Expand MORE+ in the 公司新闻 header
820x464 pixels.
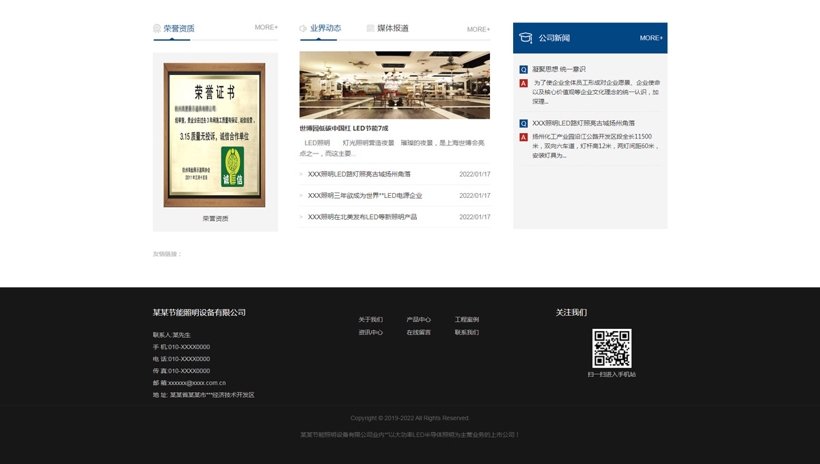tap(651, 38)
